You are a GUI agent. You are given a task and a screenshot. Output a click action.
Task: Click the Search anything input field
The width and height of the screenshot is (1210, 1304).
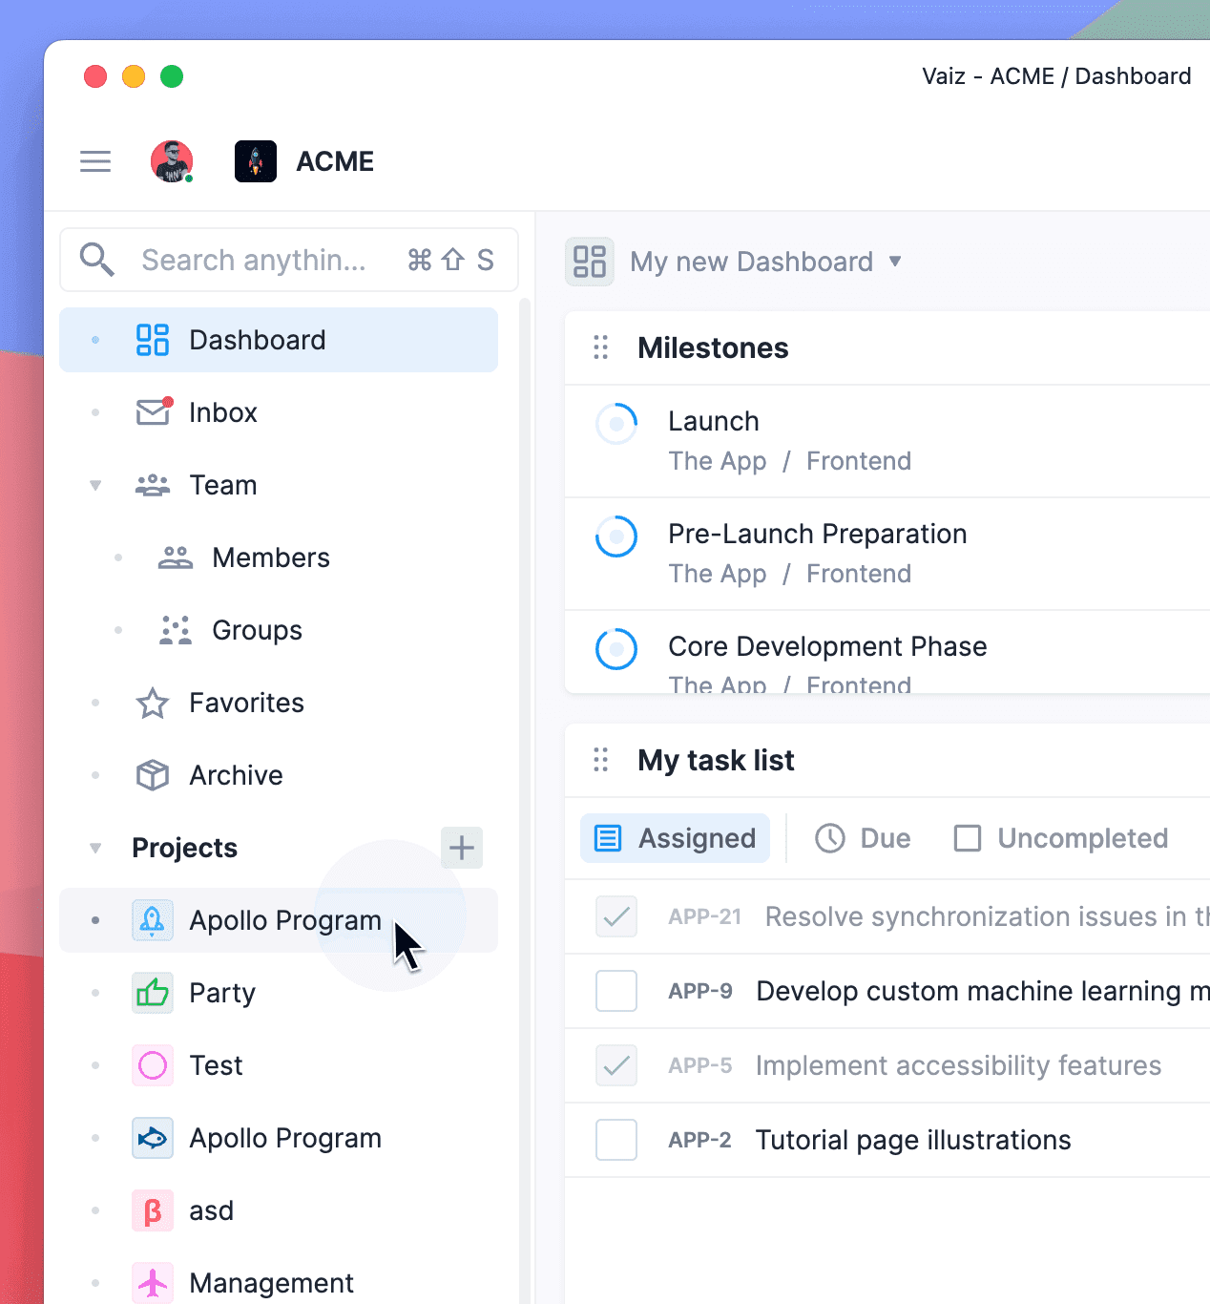click(x=254, y=260)
